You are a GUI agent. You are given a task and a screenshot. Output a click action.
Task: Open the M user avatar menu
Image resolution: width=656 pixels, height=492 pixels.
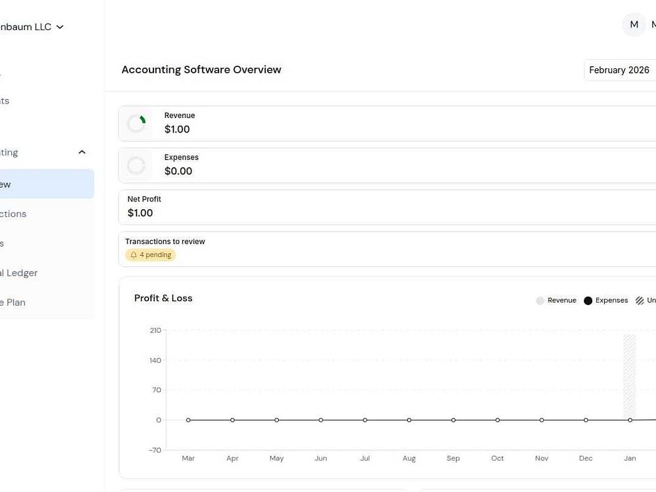[634, 25]
